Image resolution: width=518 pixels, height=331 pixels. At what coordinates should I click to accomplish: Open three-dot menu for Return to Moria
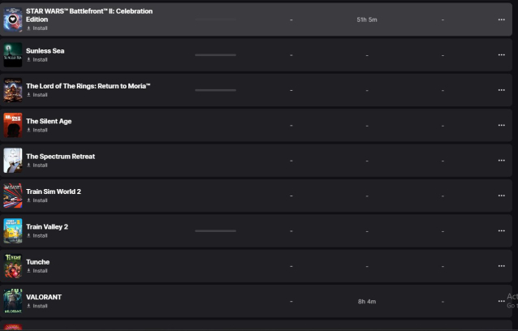point(501,90)
